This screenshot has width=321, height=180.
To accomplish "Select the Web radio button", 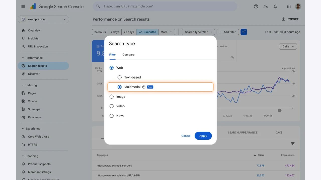I will [112, 68].
